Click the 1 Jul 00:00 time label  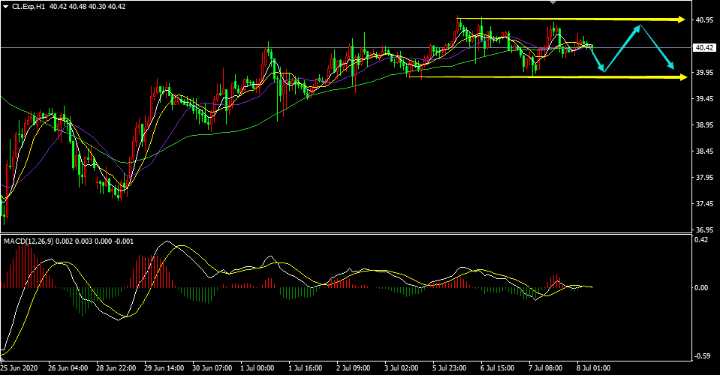(257, 368)
